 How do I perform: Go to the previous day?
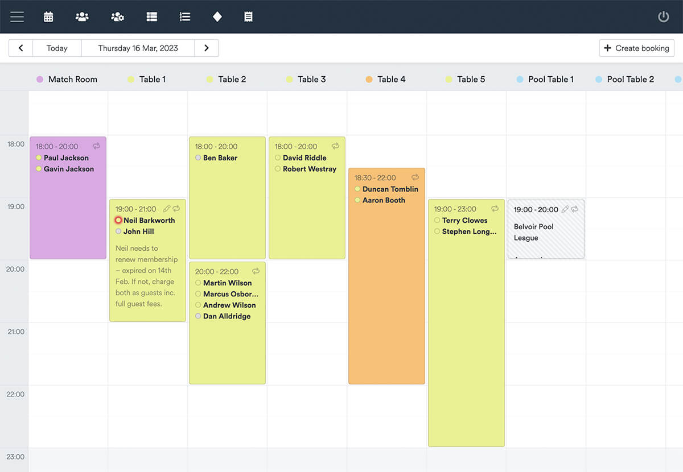21,48
